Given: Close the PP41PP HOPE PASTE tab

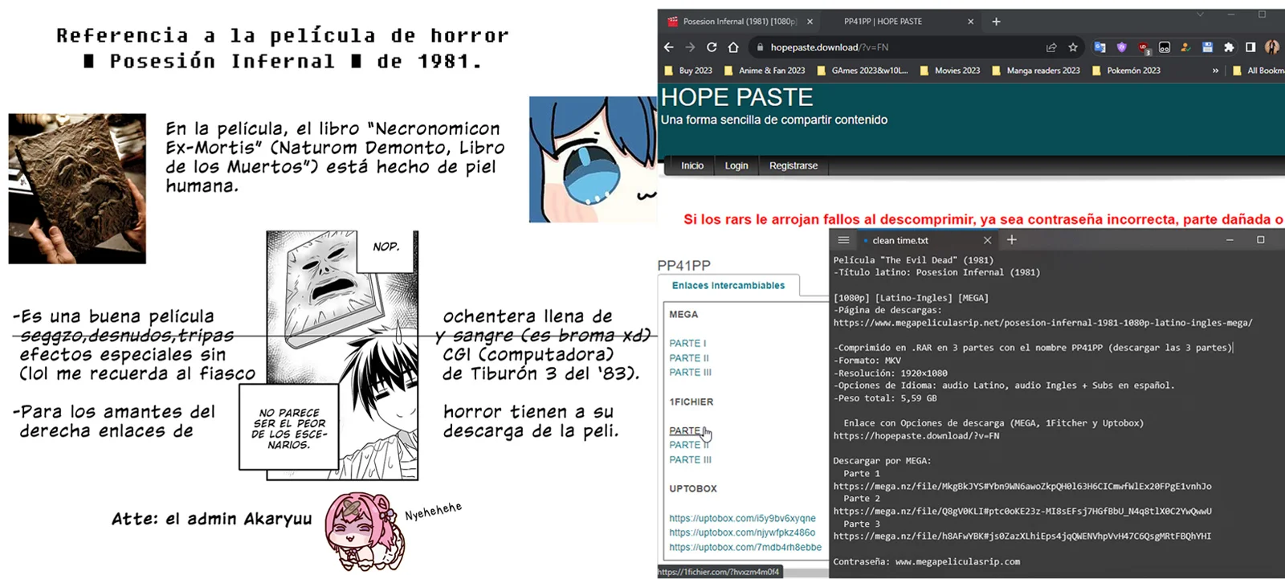Looking at the screenshot, I should [970, 22].
